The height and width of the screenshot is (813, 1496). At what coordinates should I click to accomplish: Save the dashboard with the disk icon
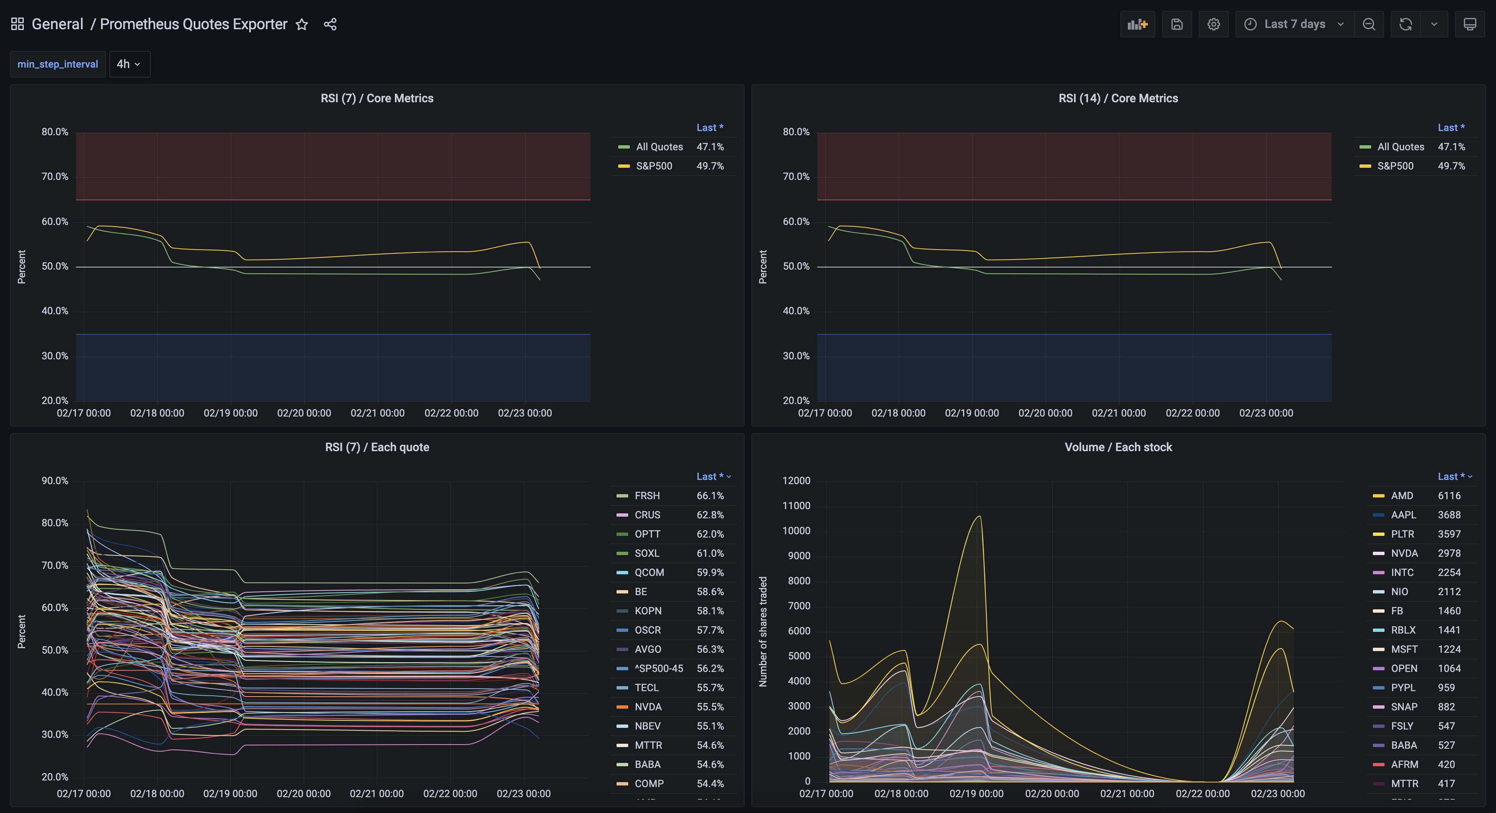1177,24
